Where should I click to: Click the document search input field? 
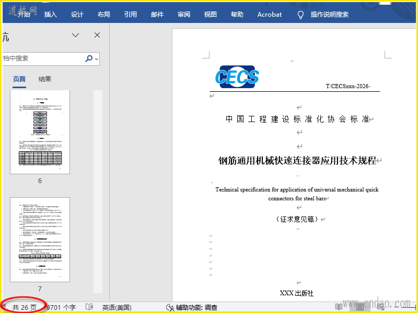click(43, 58)
